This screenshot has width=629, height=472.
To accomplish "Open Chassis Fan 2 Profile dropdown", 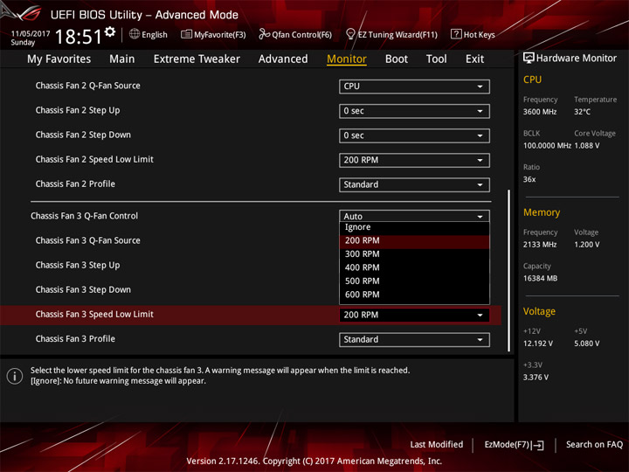I will point(414,184).
